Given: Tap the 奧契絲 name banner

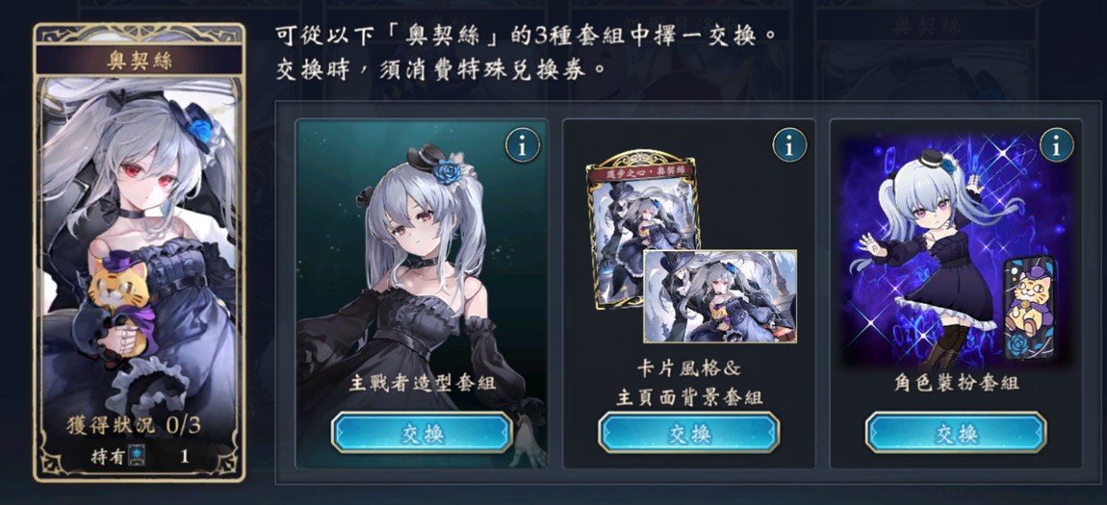Looking at the screenshot, I should tap(139, 61).
